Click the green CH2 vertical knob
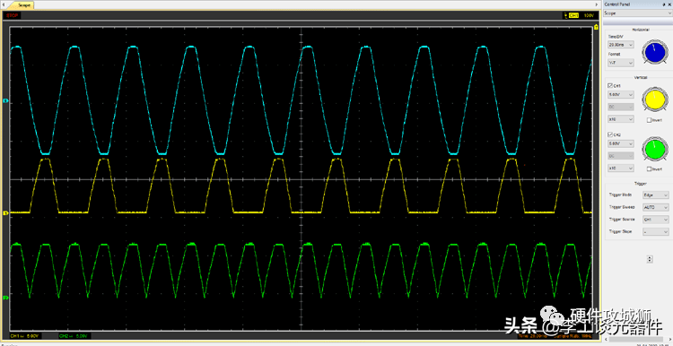 point(654,148)
